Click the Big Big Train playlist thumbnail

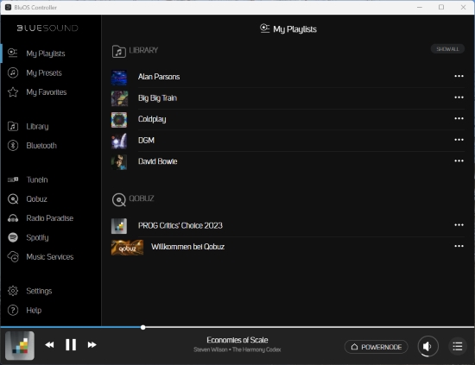pyautogui.click(x=119, y=98)
